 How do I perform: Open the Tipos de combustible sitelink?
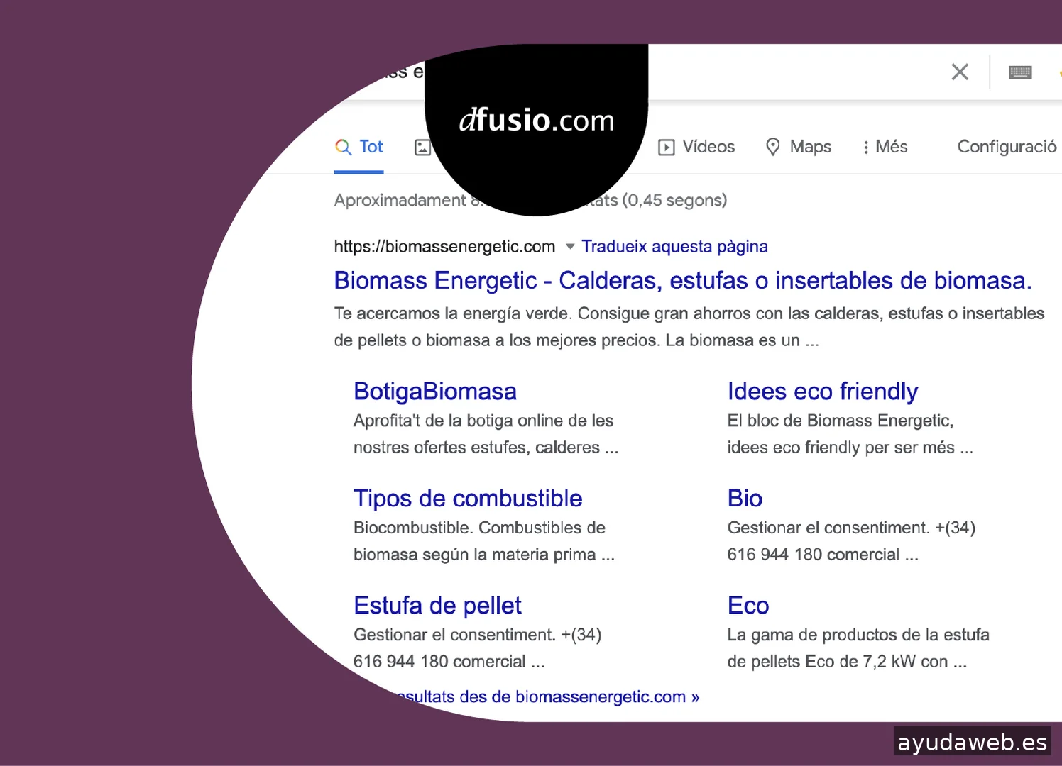[x=468, y=499]
